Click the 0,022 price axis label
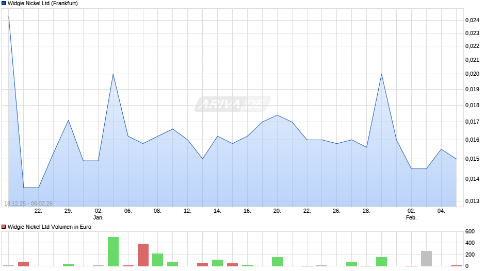Screen dimensions: 485x271 [472, 46]
